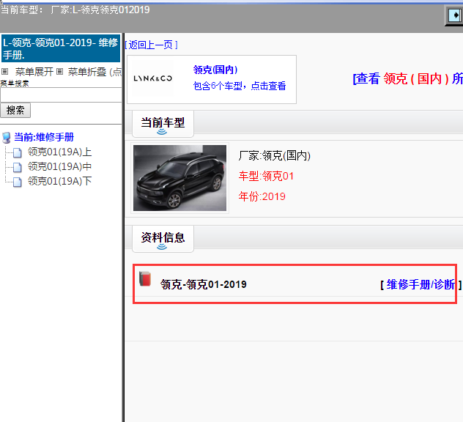
Task: Expand the menu via 菜单展开
Action: click(34, 72)
